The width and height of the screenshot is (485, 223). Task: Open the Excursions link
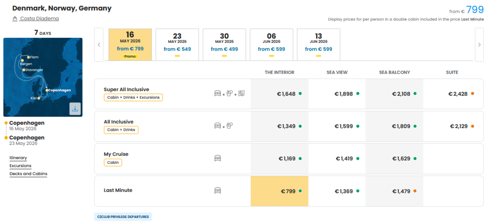[20, 166]
